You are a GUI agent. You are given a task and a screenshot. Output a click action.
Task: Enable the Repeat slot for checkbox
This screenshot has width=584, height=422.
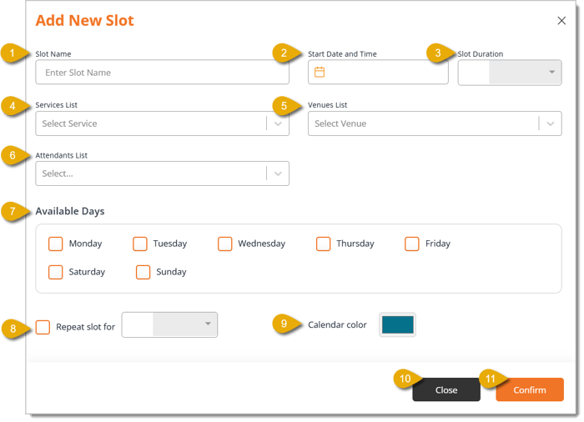coord(43,327)
